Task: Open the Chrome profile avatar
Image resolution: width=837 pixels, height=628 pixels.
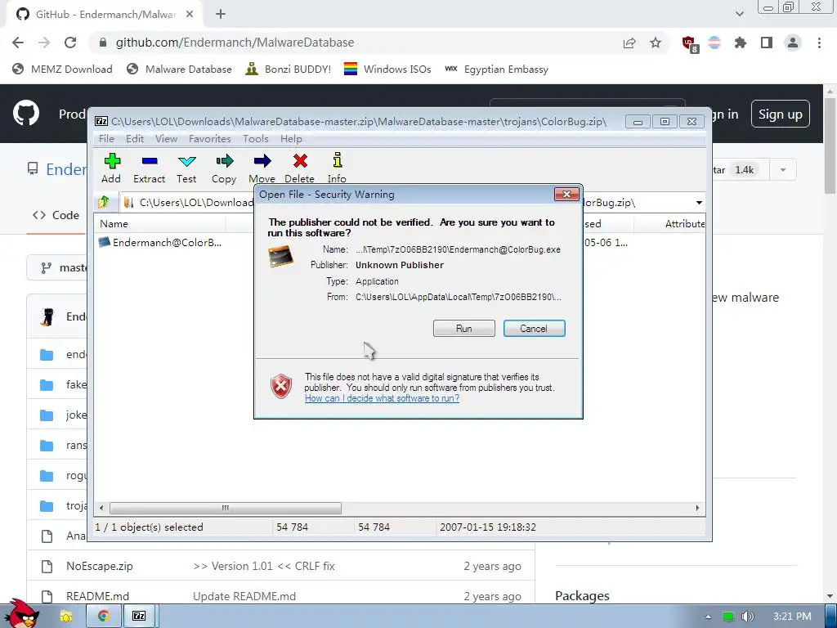Action: (793, 43)
